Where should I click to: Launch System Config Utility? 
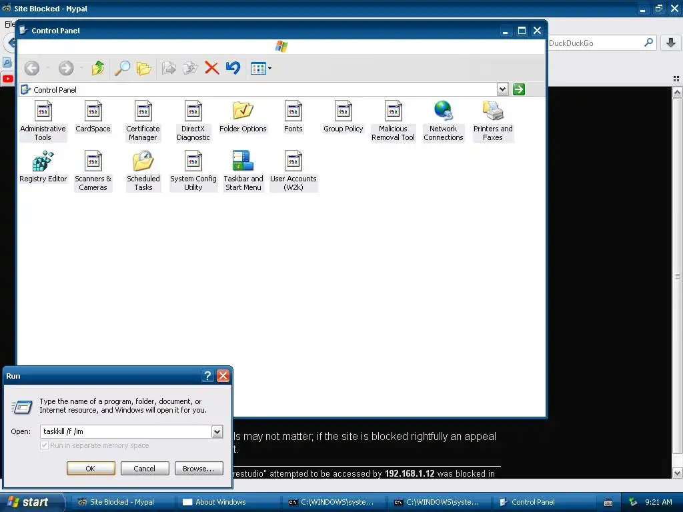coord(193,171)
